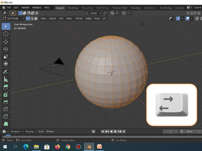The height and width of the screenshot is (151, 202).
Task: Expand overlay options arrow
Action: tap(192, 19)
